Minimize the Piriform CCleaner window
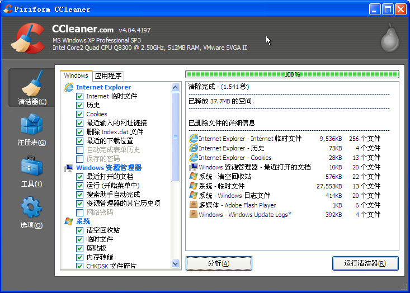The width and height of the screenshot is (410, 293). (375, 9)
